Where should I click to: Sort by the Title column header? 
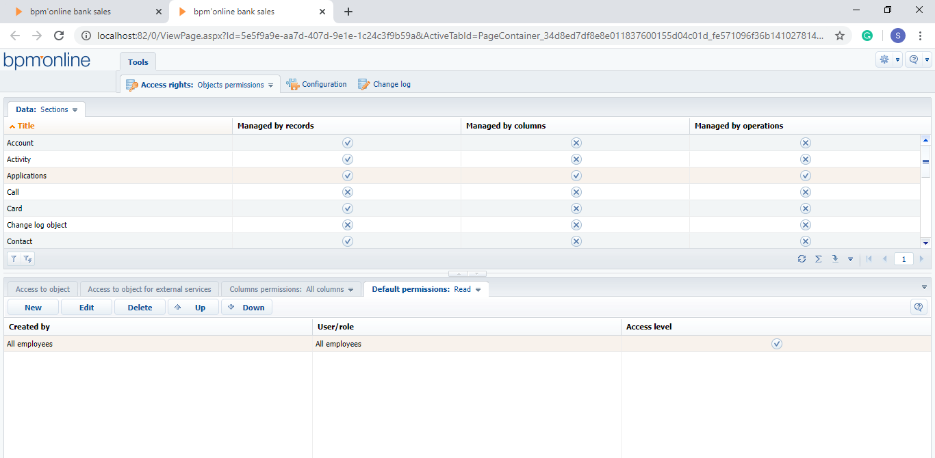pyautogui.click(x=118, y=126)
